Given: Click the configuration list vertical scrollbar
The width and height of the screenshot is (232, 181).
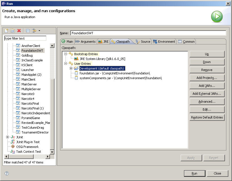Looking at the screenshot, I should tap(52, 113).
